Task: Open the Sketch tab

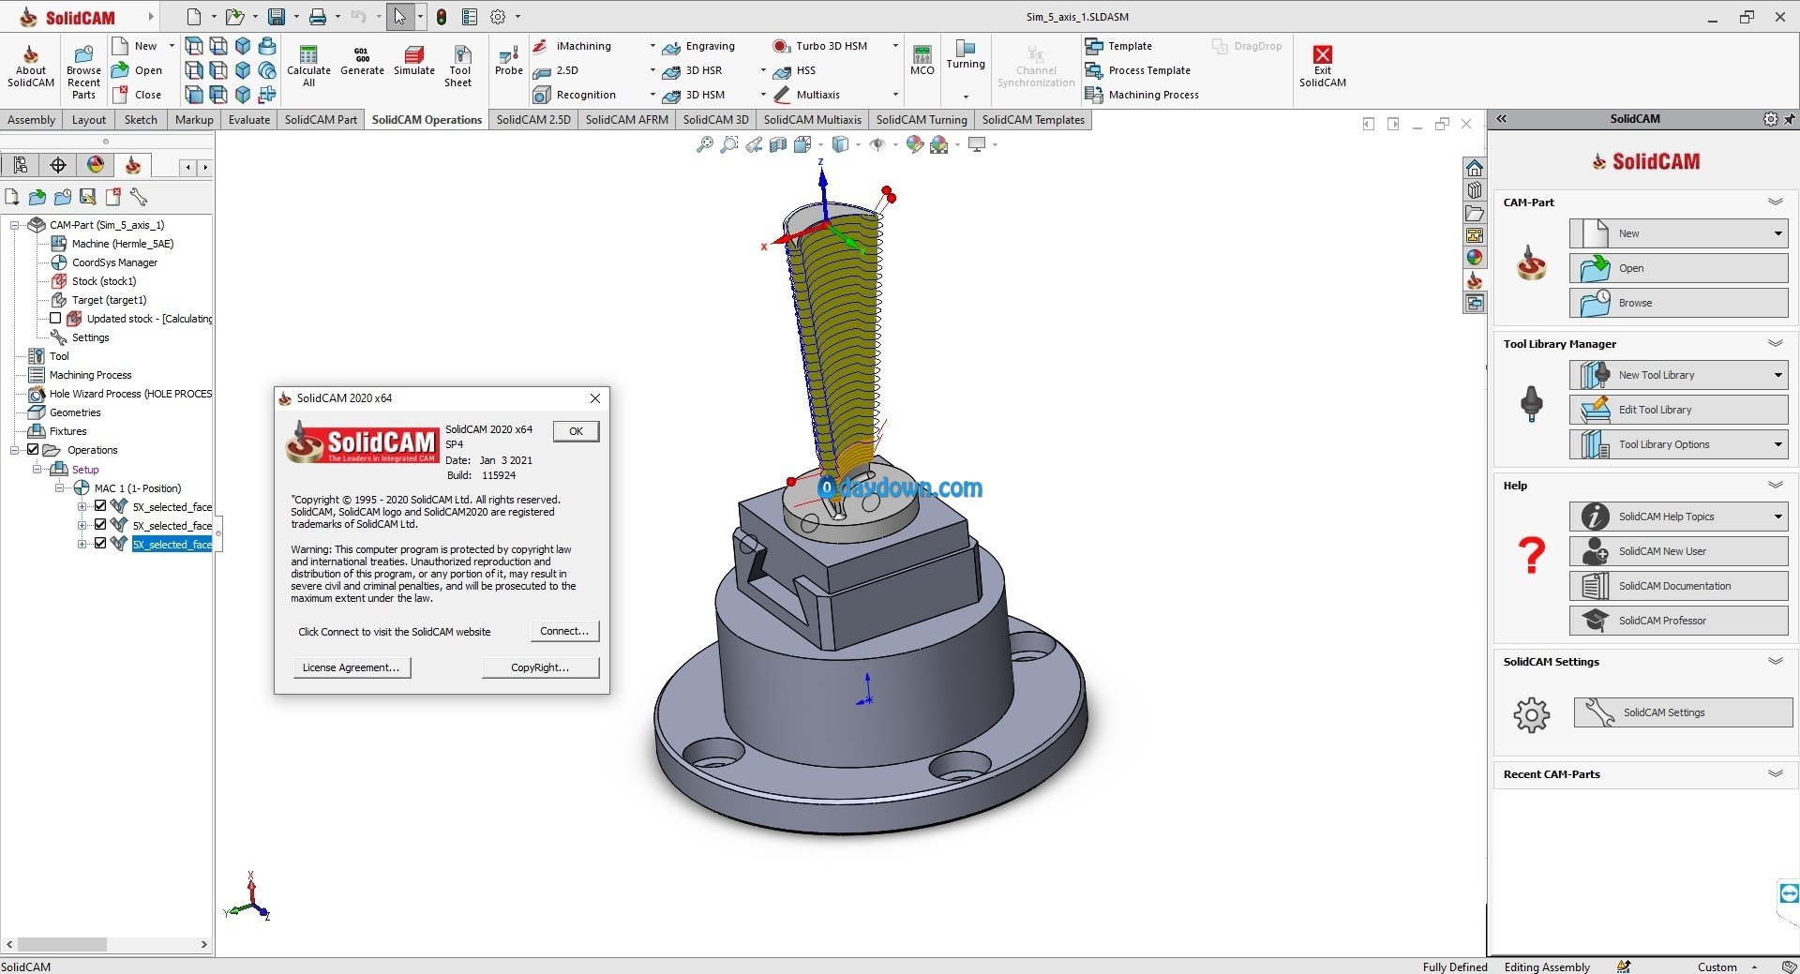Action: click(x=141, y=119)
